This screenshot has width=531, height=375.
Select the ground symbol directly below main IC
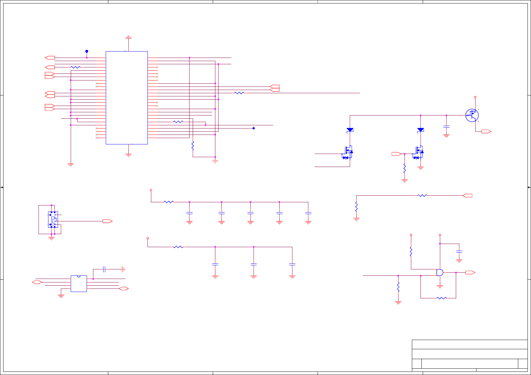coord(128,155)
